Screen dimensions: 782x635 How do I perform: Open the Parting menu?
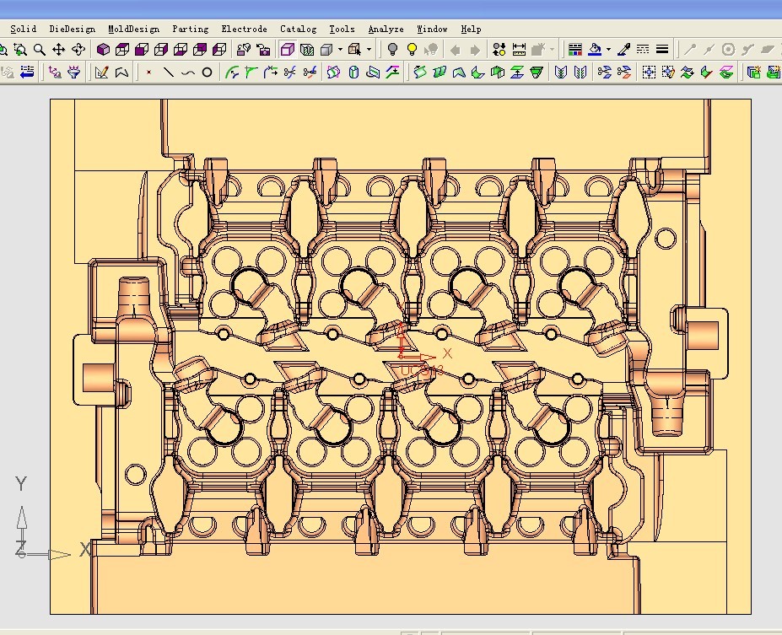(x=191, y=29)
